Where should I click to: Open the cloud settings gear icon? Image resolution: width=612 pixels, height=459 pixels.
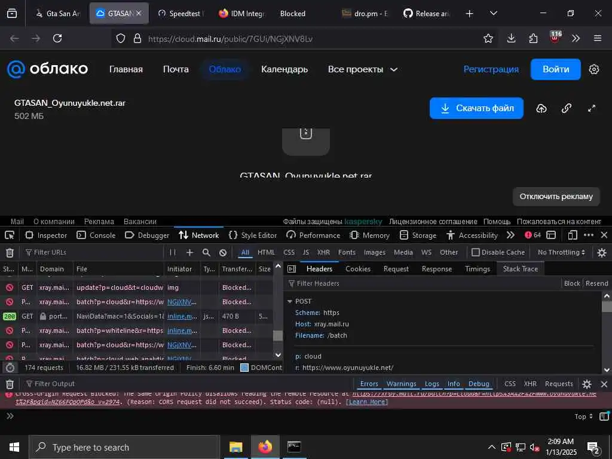(593, 69)
